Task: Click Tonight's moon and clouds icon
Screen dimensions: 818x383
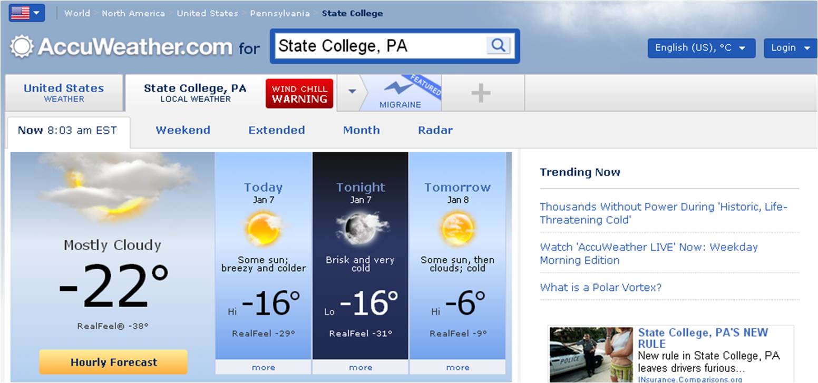Action: click(361, 228)
